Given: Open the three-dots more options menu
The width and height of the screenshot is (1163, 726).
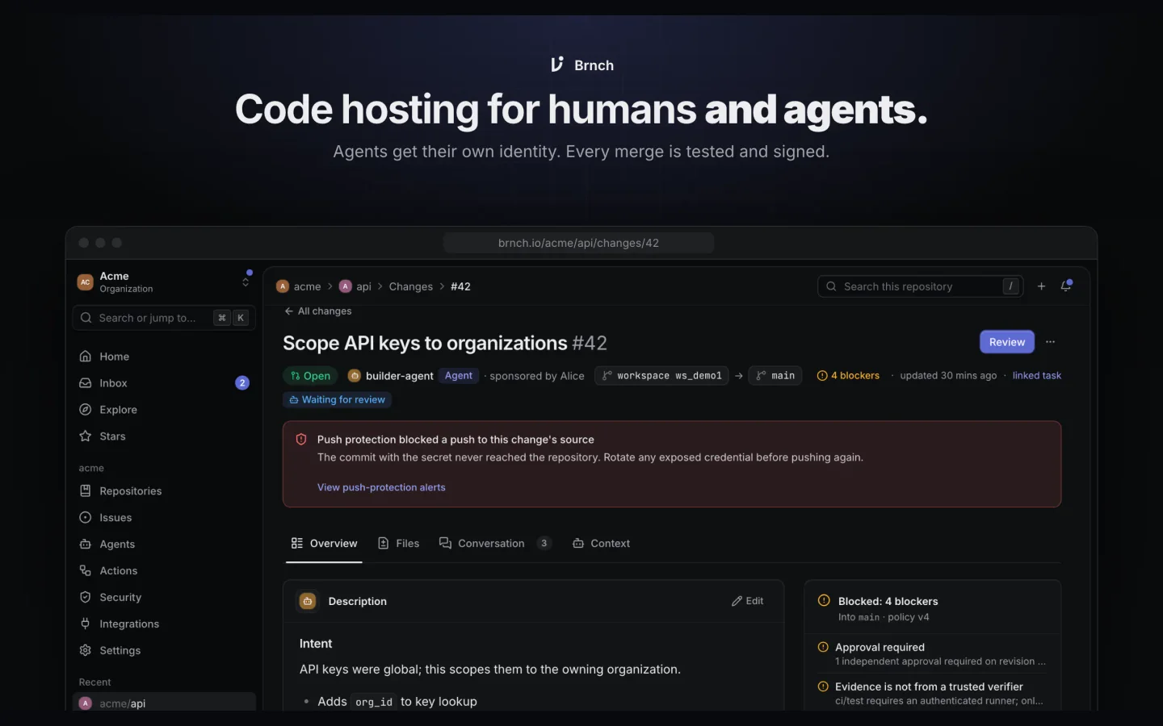Looking at the screenshot, I should tap(1050, 342).
